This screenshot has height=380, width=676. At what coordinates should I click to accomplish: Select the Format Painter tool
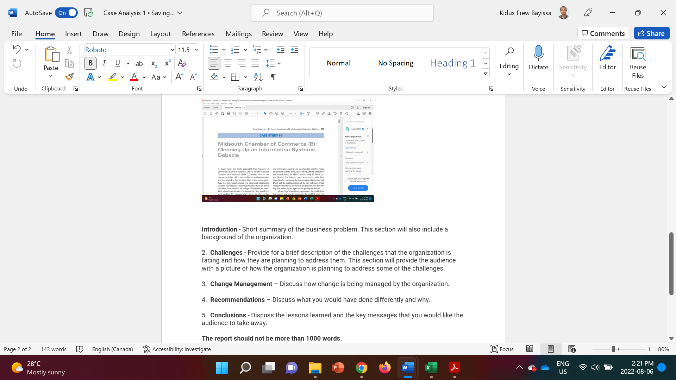click(69, 77)
